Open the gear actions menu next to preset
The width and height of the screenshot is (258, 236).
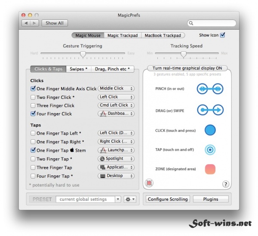coord(130,199)
